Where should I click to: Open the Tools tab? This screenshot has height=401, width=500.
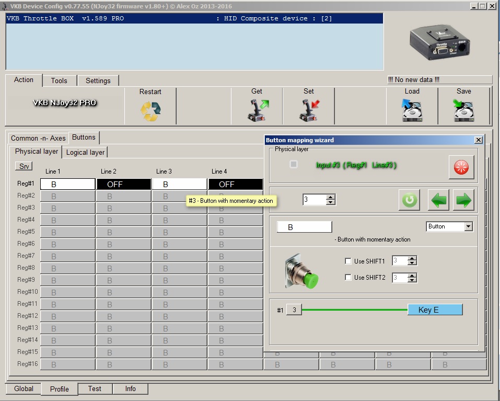[x=59, y=81]
